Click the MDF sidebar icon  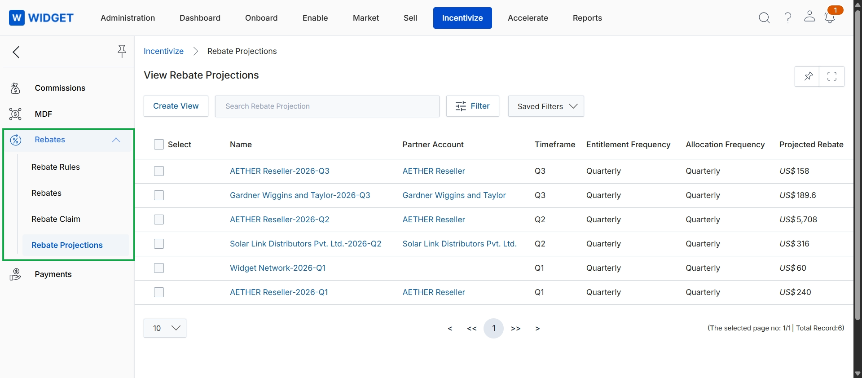click(15, 114)
